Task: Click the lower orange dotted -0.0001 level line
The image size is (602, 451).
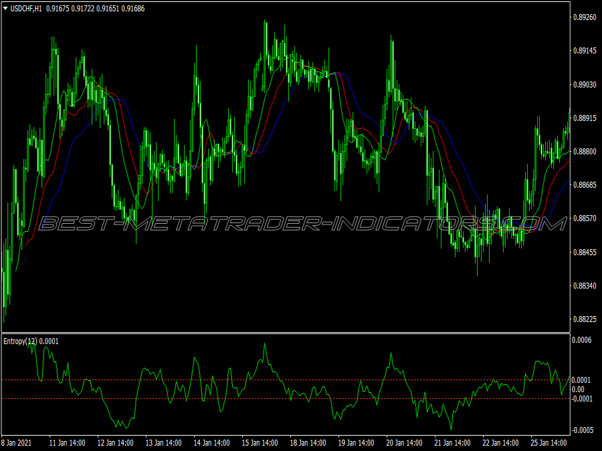Action: tap(286, 399)
